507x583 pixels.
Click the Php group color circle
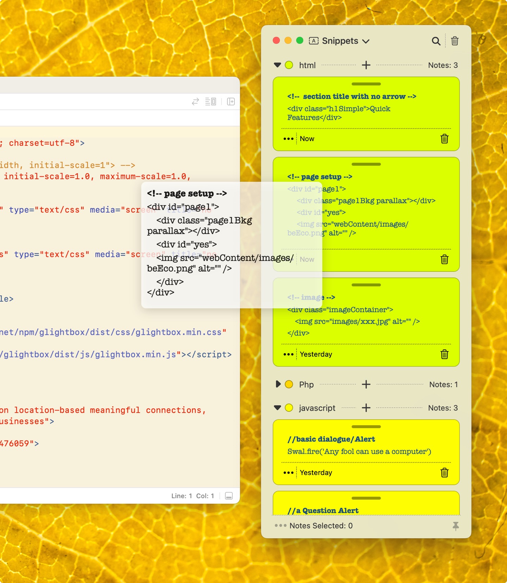pyautogui.click(x=289, y=384)
